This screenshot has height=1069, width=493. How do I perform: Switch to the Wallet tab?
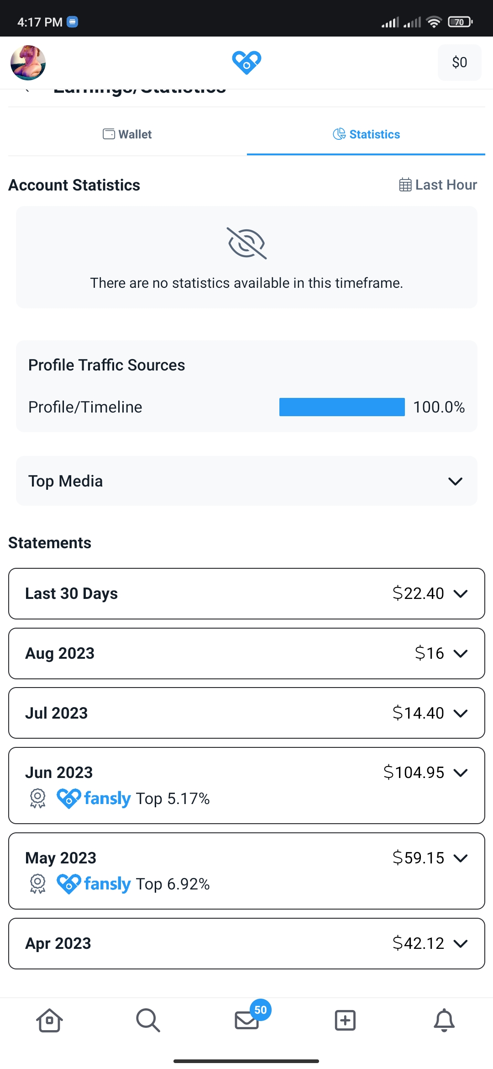(127, 134)
